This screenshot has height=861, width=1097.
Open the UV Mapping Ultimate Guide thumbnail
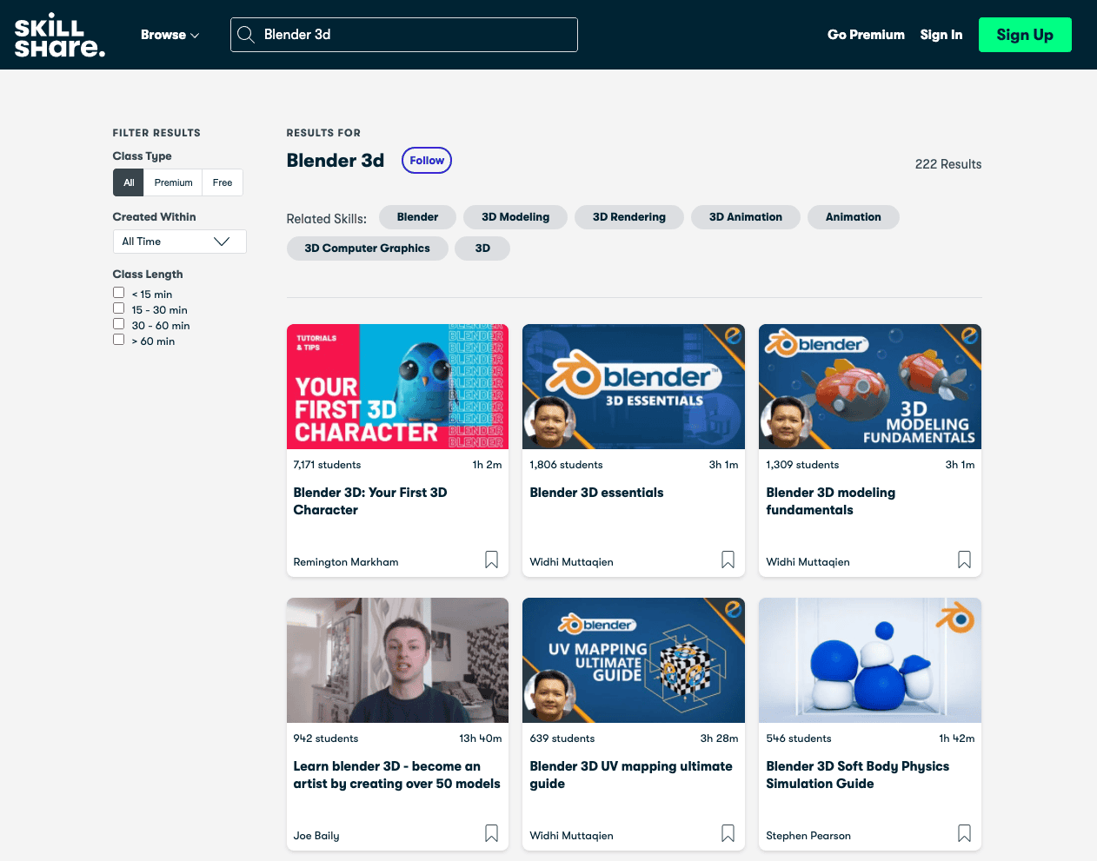633,660
